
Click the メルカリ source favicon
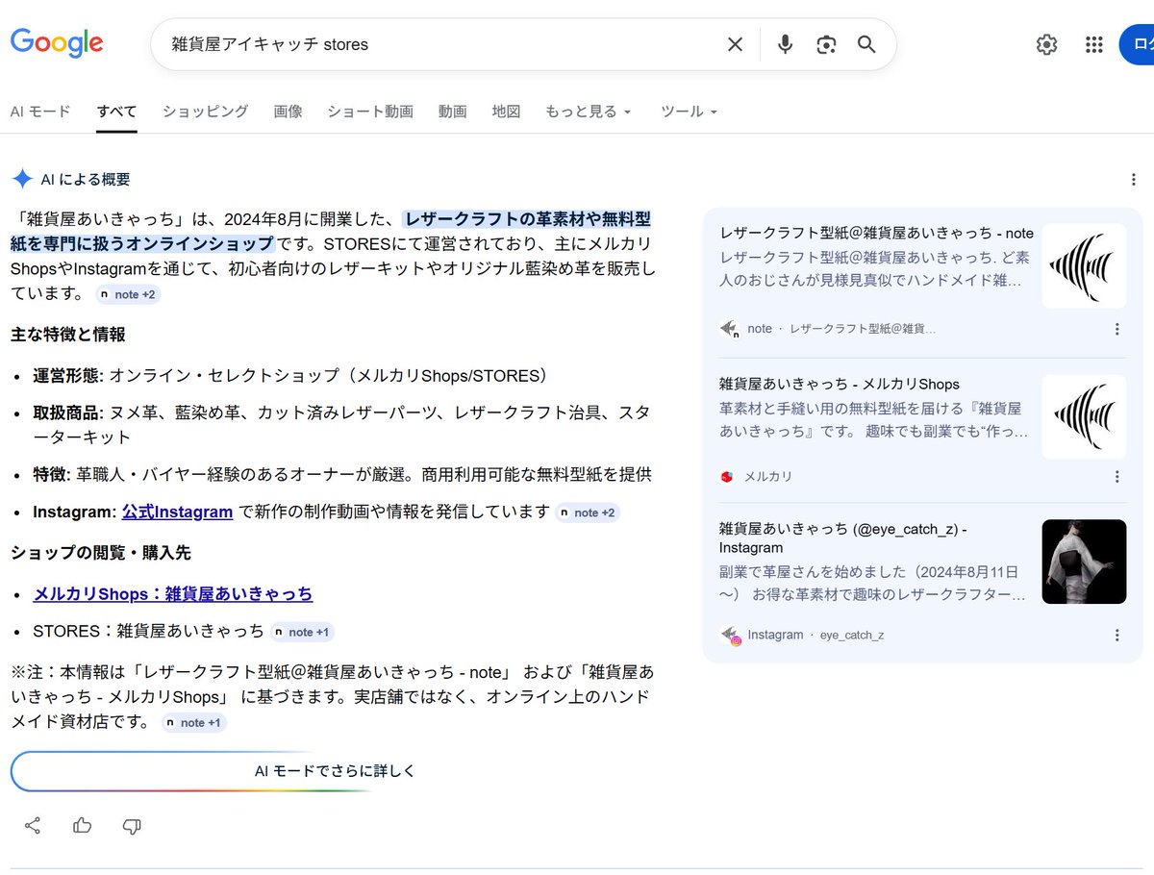[728, 476]
